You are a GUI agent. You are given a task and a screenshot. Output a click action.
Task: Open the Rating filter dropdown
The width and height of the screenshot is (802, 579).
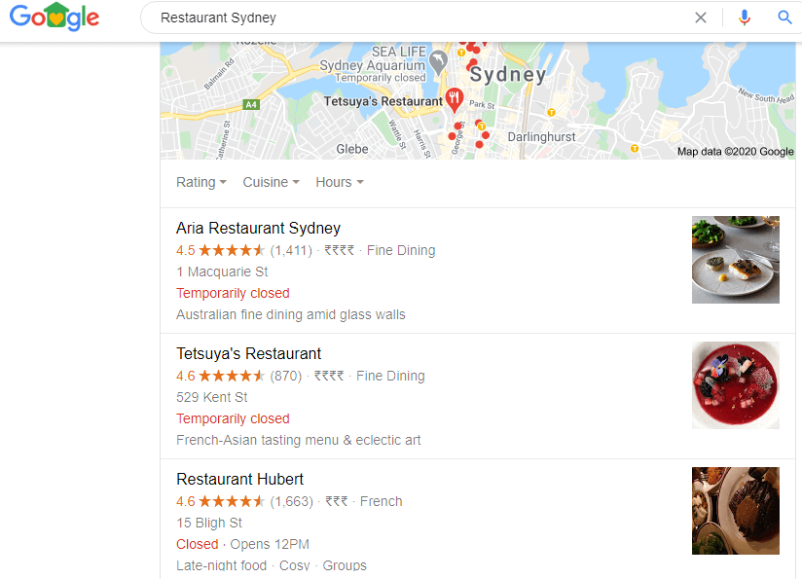click(x=201, y=182)
